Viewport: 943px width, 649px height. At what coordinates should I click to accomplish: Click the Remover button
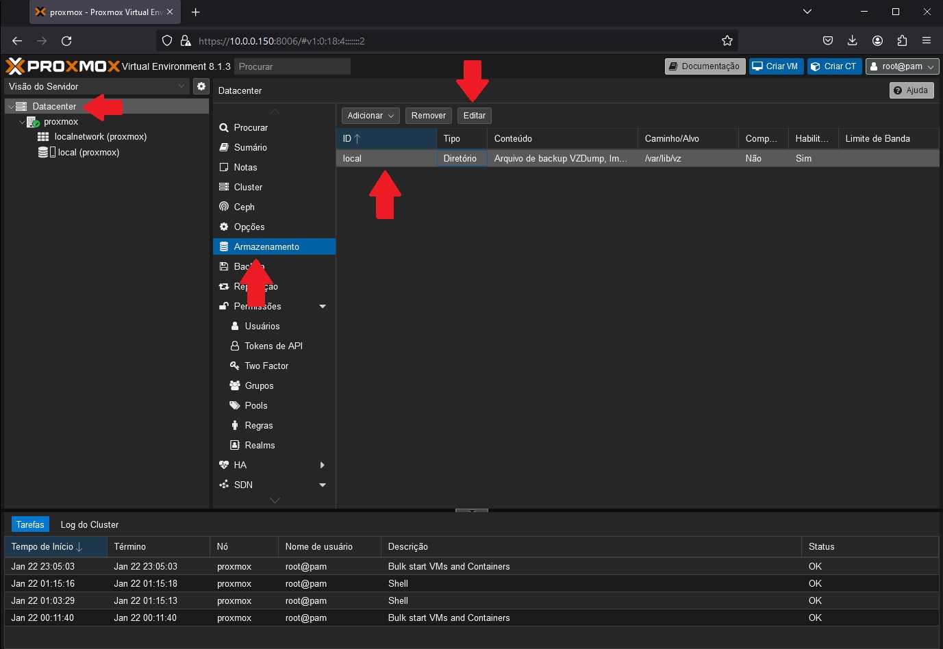tap(429, 116)
